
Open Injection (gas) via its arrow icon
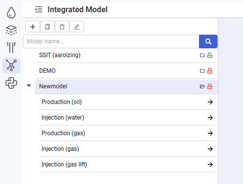coord(210,149)
